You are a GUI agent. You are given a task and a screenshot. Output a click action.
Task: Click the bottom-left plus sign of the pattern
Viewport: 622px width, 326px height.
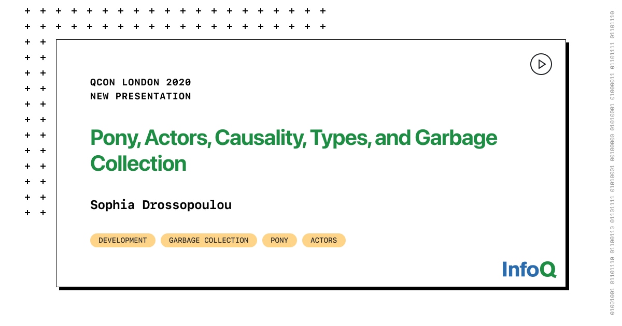coord(27,213)
